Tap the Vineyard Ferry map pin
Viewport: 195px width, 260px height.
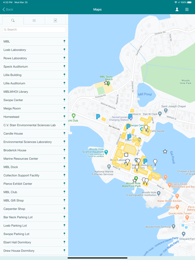[x=183, y=234]
